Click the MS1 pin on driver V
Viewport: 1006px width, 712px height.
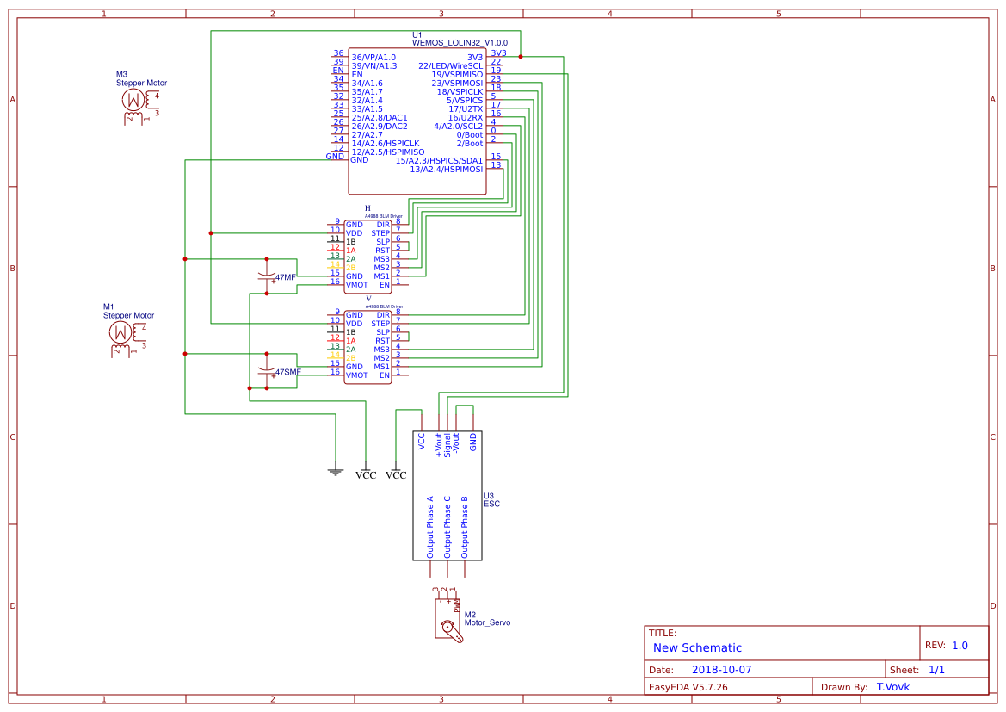[382, 367]
